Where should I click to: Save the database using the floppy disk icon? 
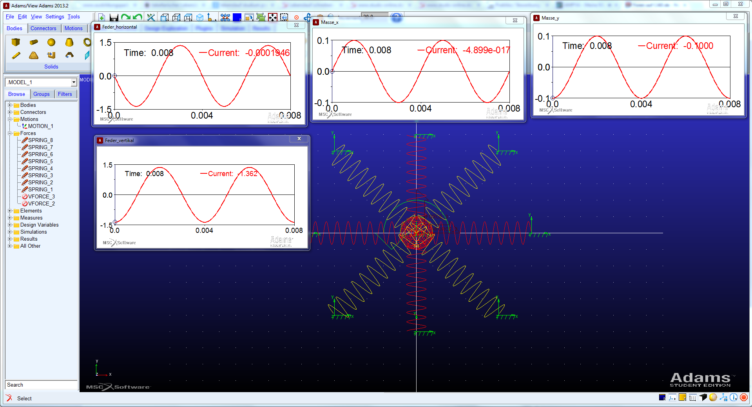coord(114,18)
